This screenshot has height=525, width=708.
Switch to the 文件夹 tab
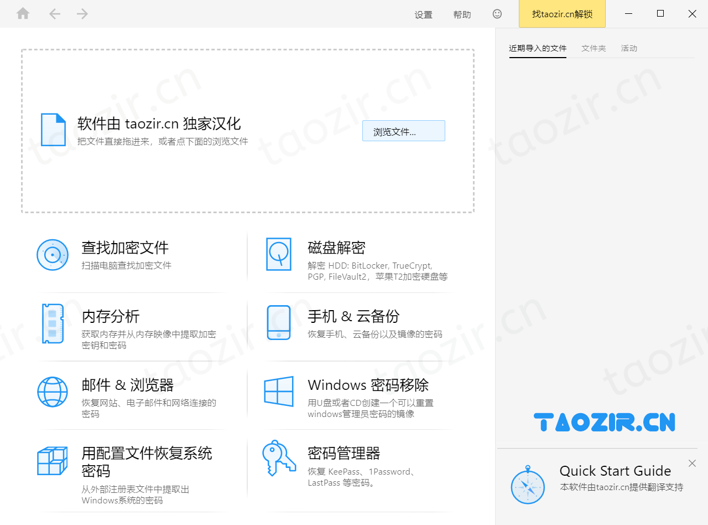click(x=594, y=48)
